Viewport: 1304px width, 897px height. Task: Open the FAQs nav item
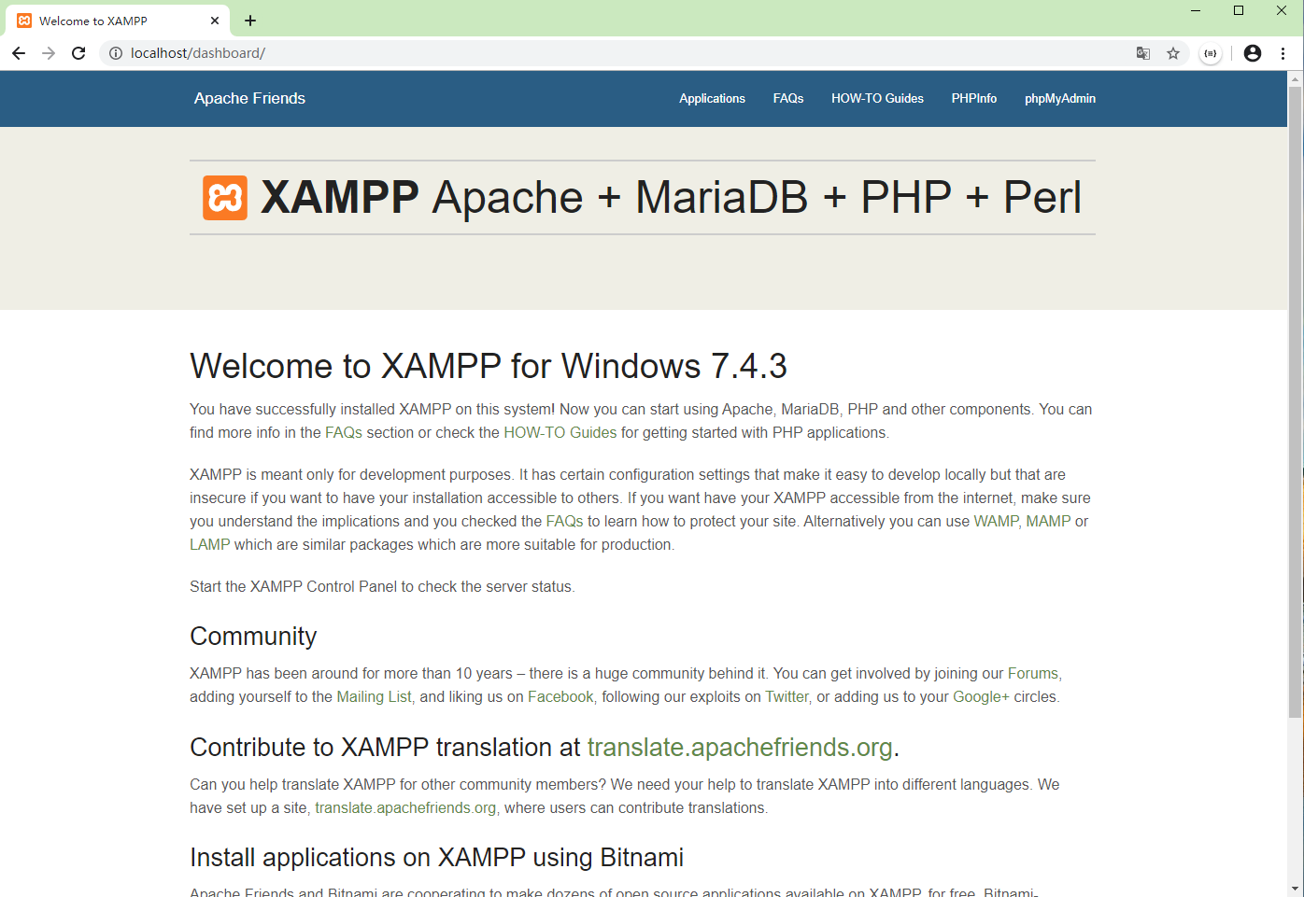788,98
